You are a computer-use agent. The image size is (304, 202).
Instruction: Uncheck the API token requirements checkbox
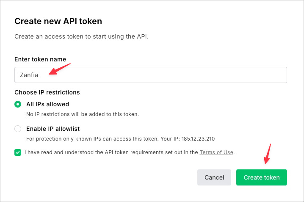(18, 152)
